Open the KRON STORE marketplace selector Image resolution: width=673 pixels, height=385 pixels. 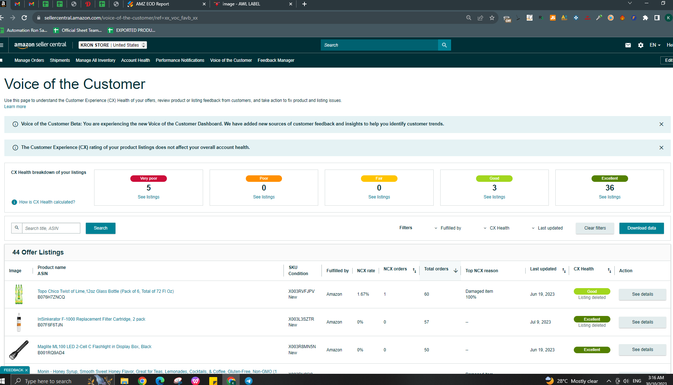113,45
